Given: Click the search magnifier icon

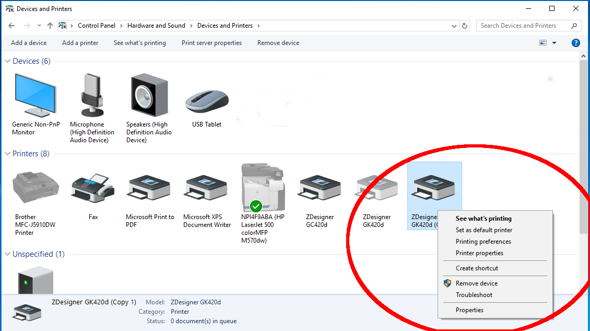Looking at the screenshot, I should 574,26.
